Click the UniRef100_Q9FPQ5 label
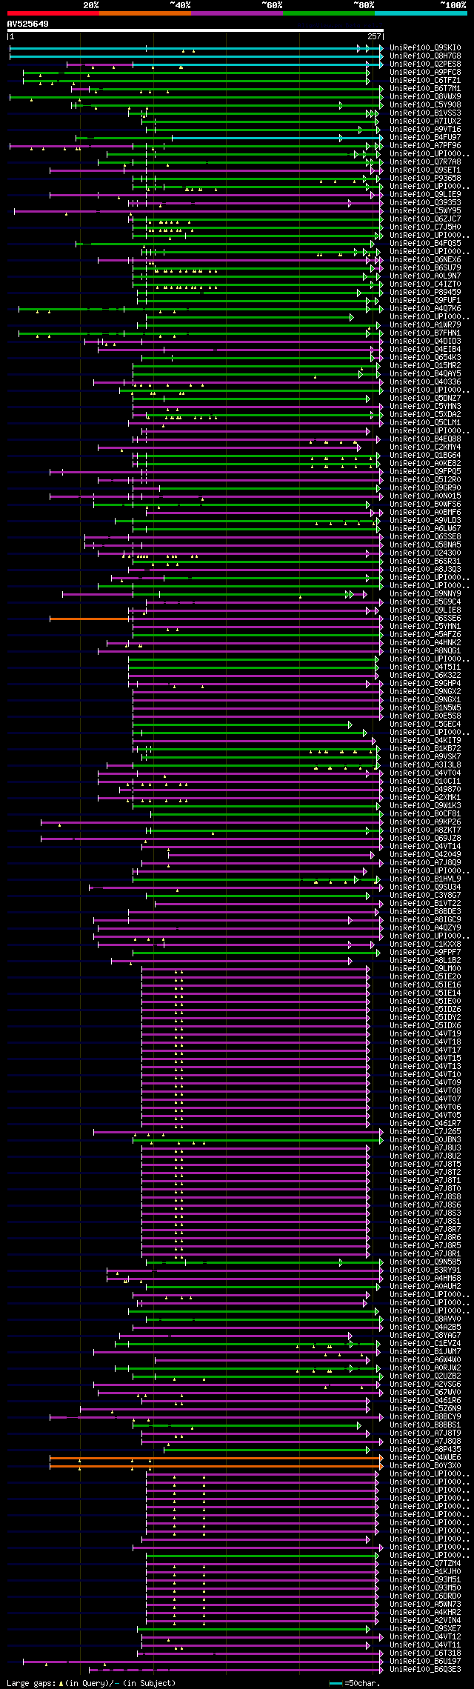 tap(425, 472)
